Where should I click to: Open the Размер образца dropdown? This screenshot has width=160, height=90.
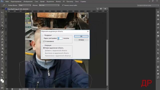point(25,5)
